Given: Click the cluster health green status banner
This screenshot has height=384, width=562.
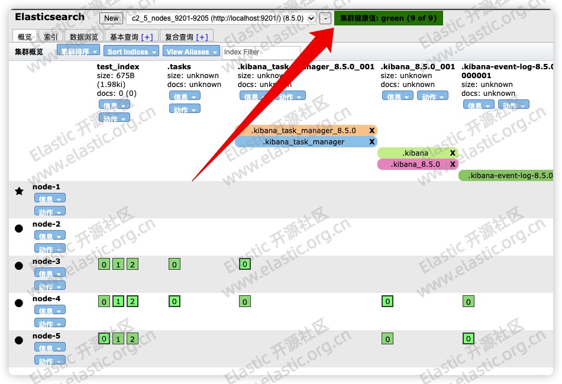Looking at the screenshot, I should click(x=389, y=18).
